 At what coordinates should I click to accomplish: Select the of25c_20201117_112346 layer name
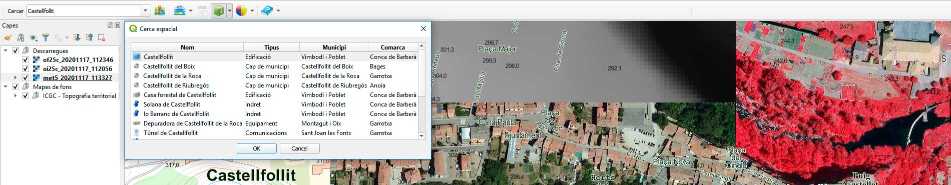pyautogui.click(x=78, y=59)
